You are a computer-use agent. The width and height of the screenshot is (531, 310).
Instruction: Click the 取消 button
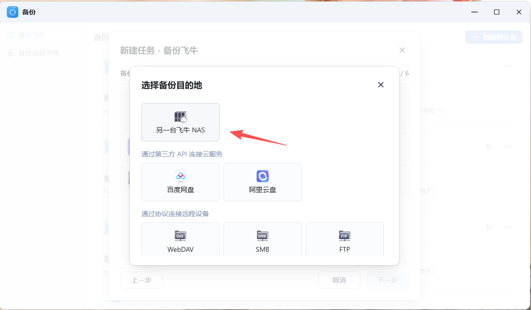339,280
